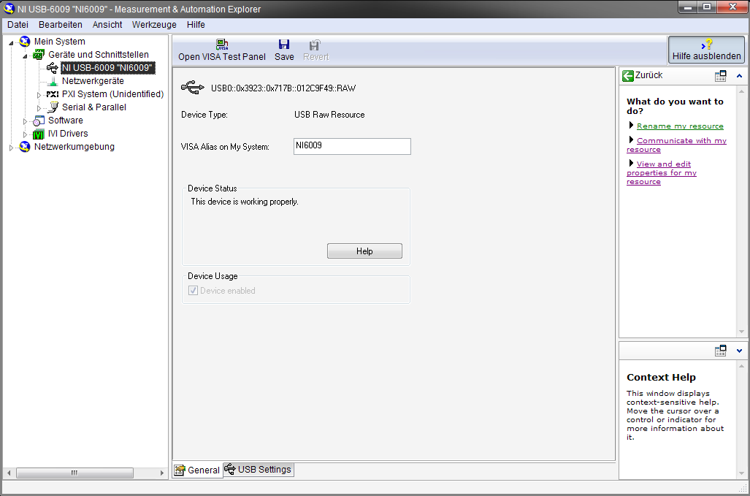Expand the IVI Drivers tree node
This screenshot has height=496, width=750.
[25, 134]
